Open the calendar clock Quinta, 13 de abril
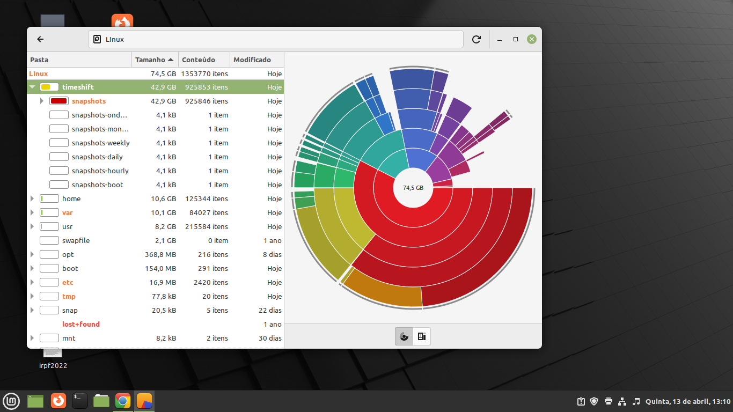This screenshot has width=733, height=412. click(x=688, y=401)
